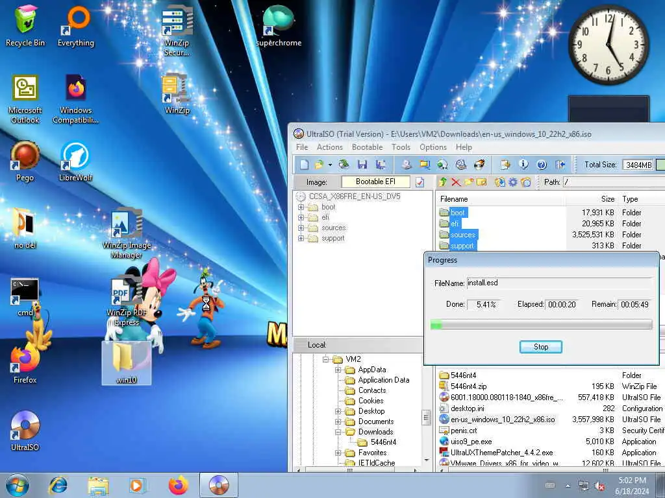
Task: Open the Bootable menu
Action: click(368, 147)
